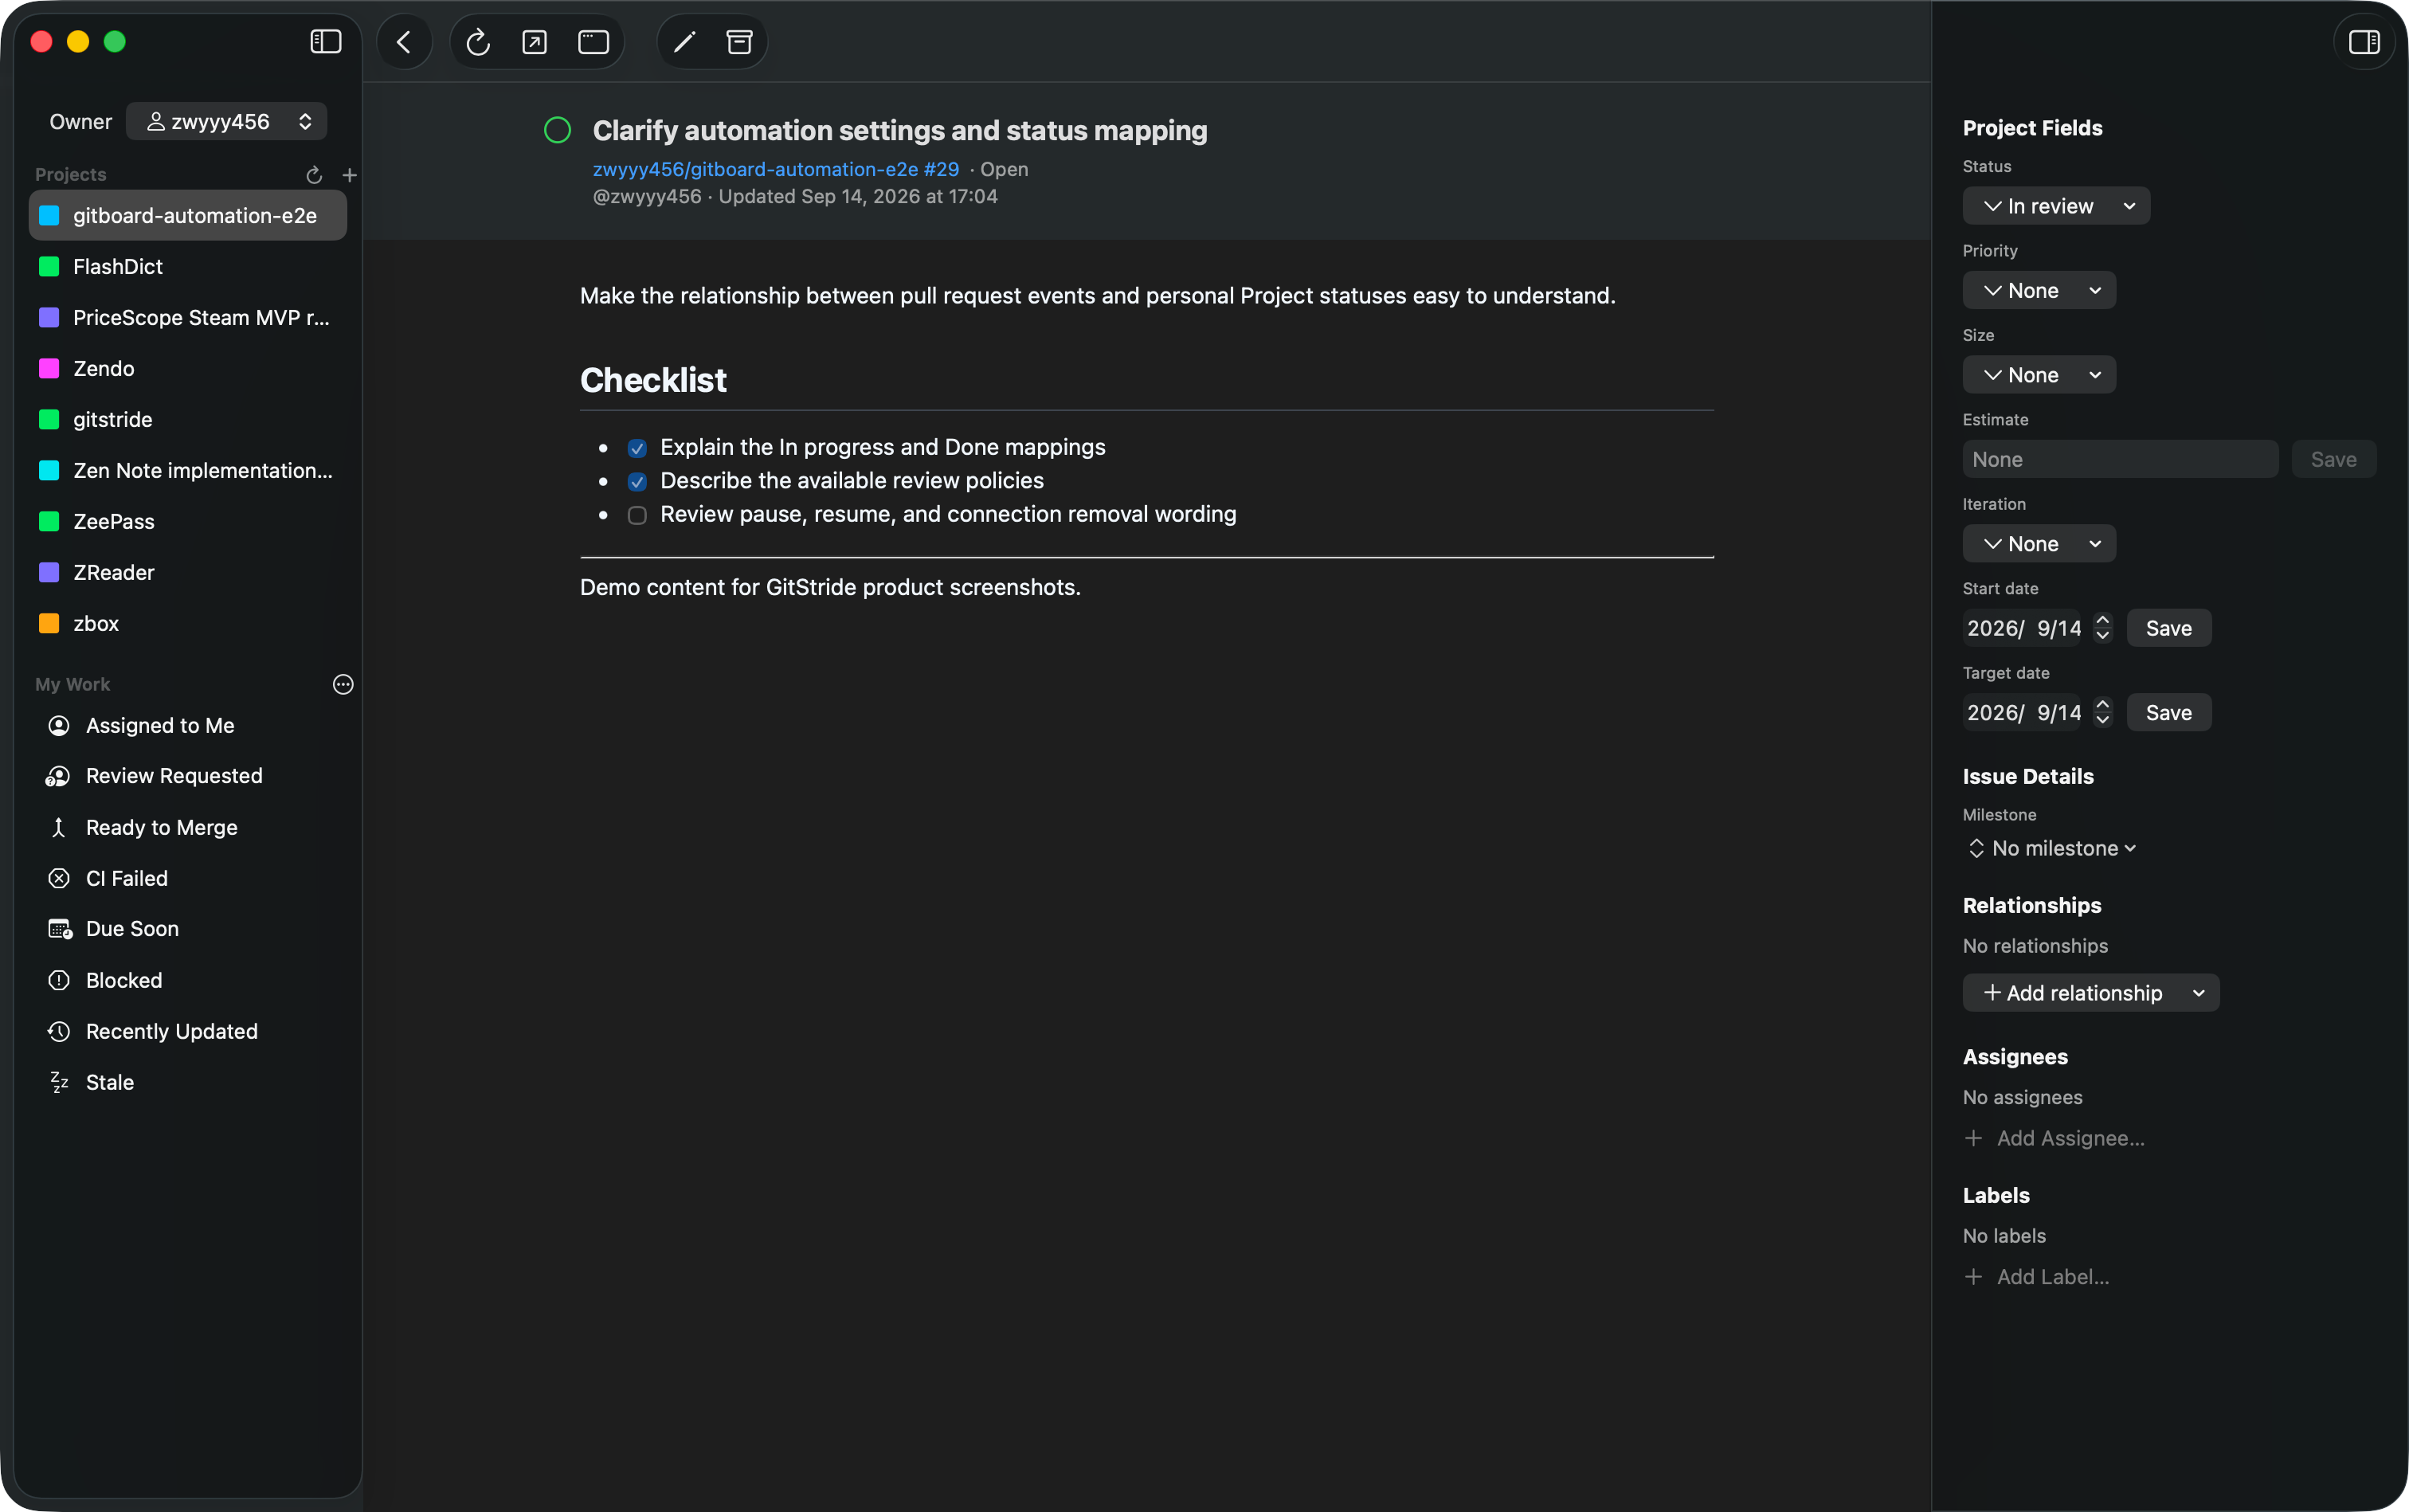Click Add Assignee…
2409x1512 pixels.
coord(2055,1138)
